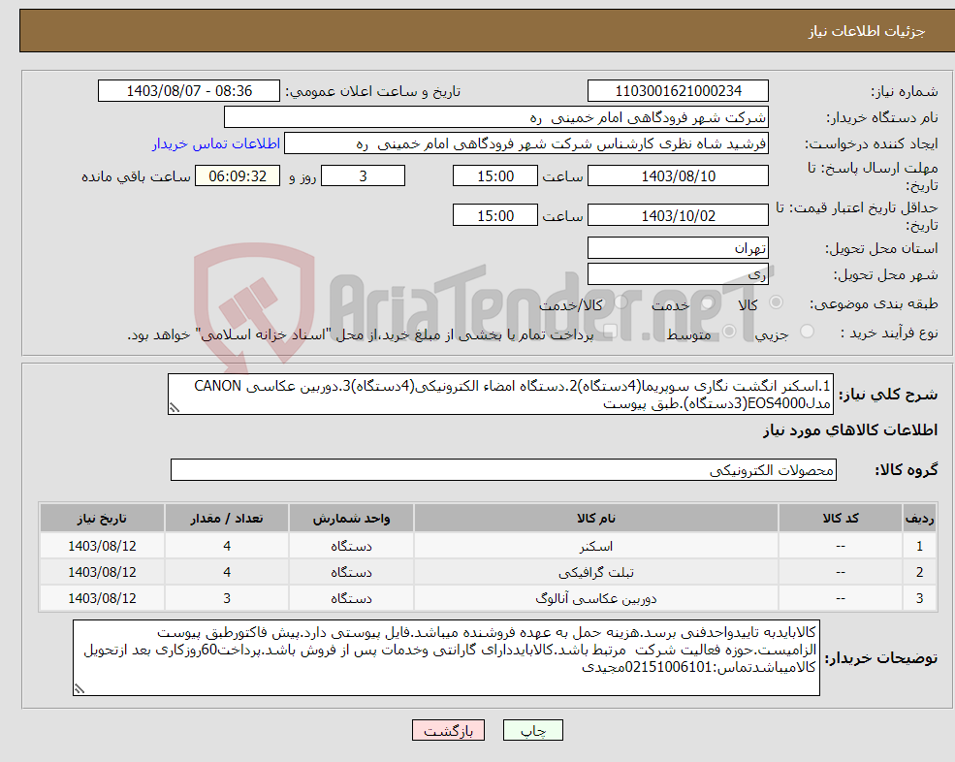This screenshot has height=762, width=955.
Task: Click the دوربین عکاسی آنالوگ item cell
Action: click(x=596, y=599)
